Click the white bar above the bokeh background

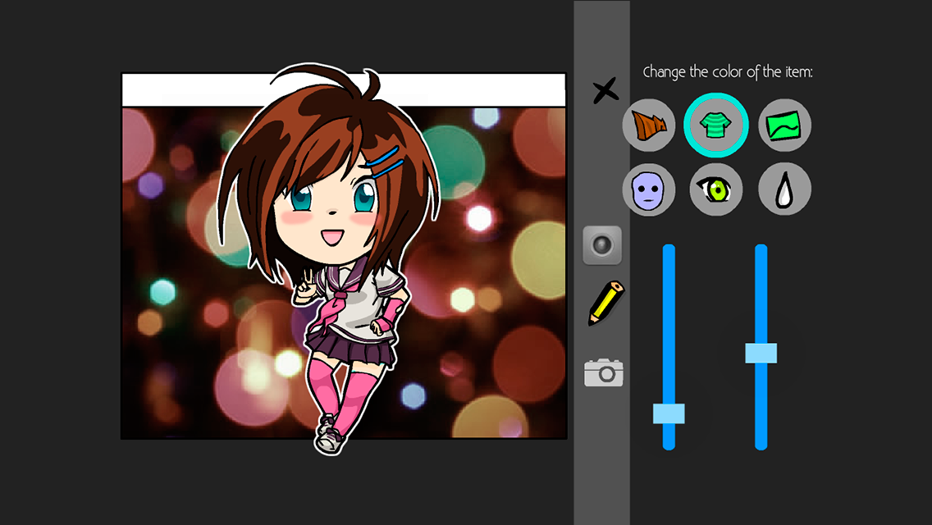coord(344,89)
